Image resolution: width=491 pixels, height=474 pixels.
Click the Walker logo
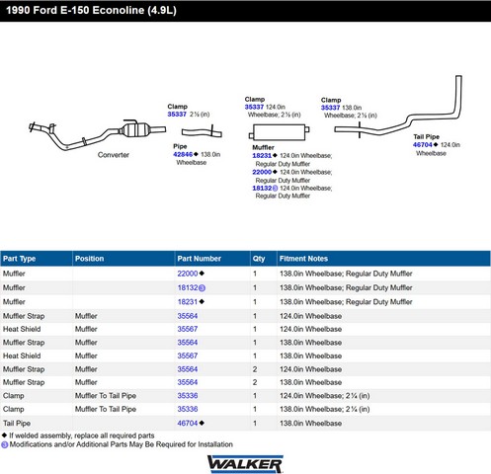(245, 464)
